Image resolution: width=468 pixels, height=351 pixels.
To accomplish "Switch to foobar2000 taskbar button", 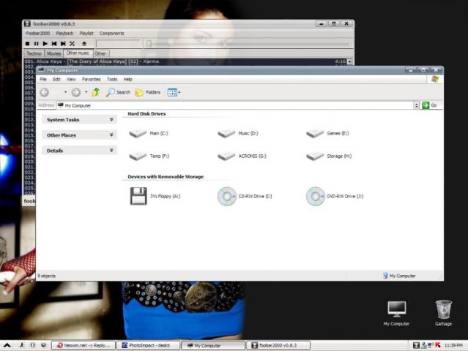I will (x=278, y=345).
